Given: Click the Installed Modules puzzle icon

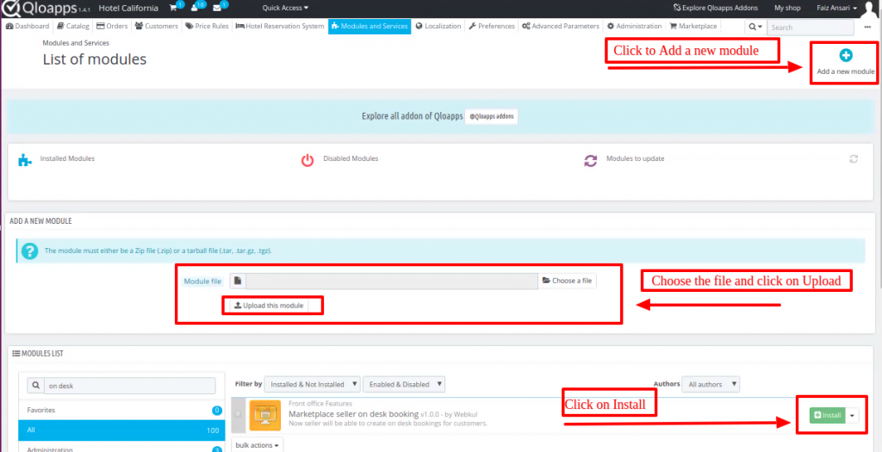Looking at the screenshot, I should click(25, 160).
